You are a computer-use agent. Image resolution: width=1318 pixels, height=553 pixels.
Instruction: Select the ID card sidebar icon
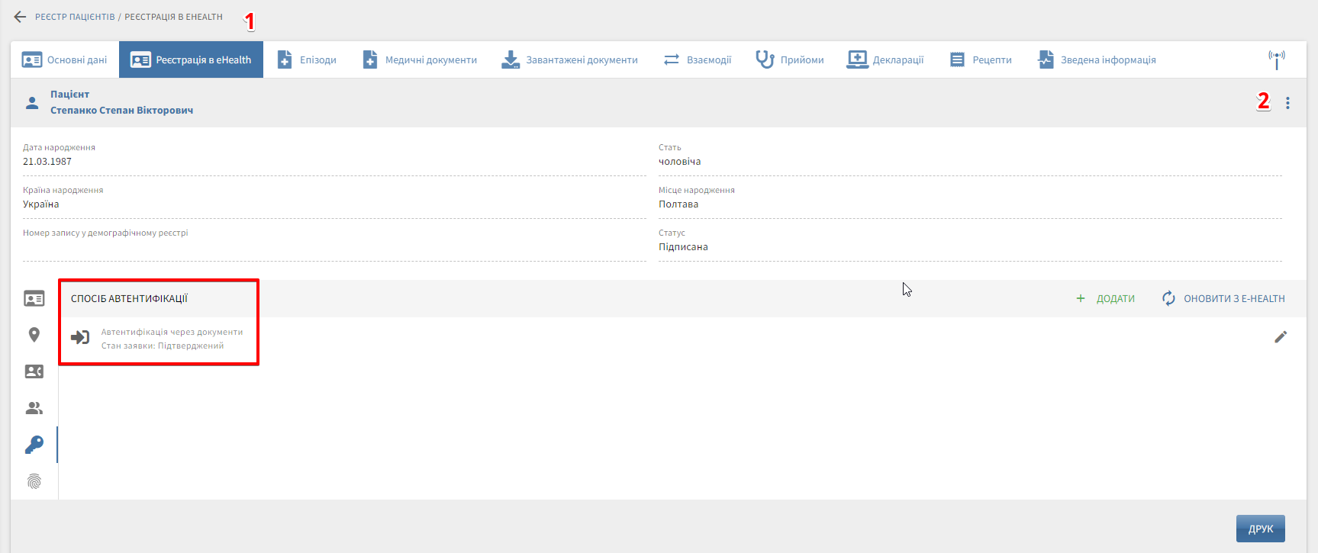pos(34,298)
